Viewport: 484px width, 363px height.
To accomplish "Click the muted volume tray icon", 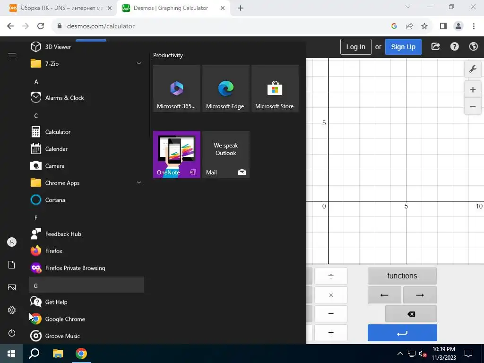I will coord(423,354).
